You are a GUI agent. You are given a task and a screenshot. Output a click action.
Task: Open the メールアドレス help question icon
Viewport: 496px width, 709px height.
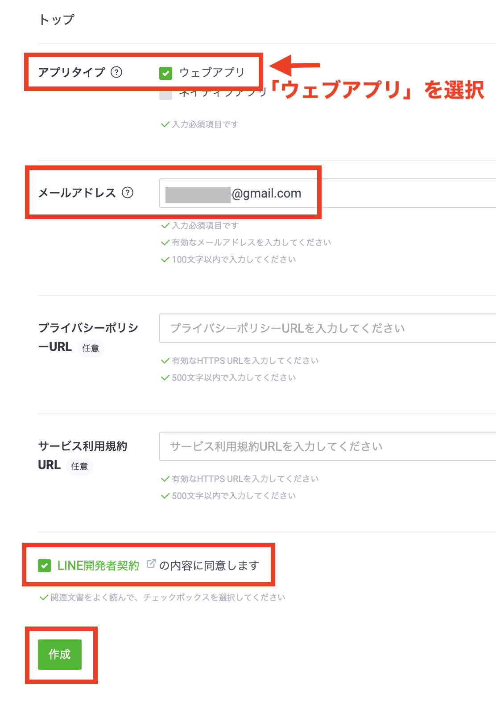click(x=128, y=193)
